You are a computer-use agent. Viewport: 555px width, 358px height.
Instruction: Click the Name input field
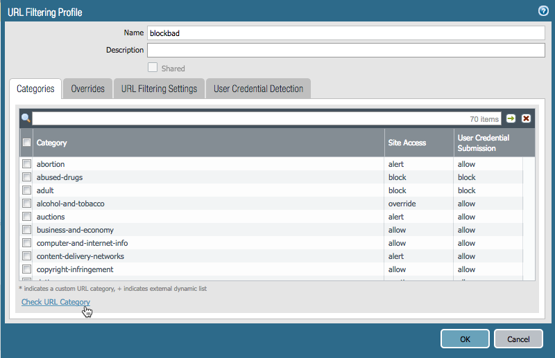click(x=345, y=33)
